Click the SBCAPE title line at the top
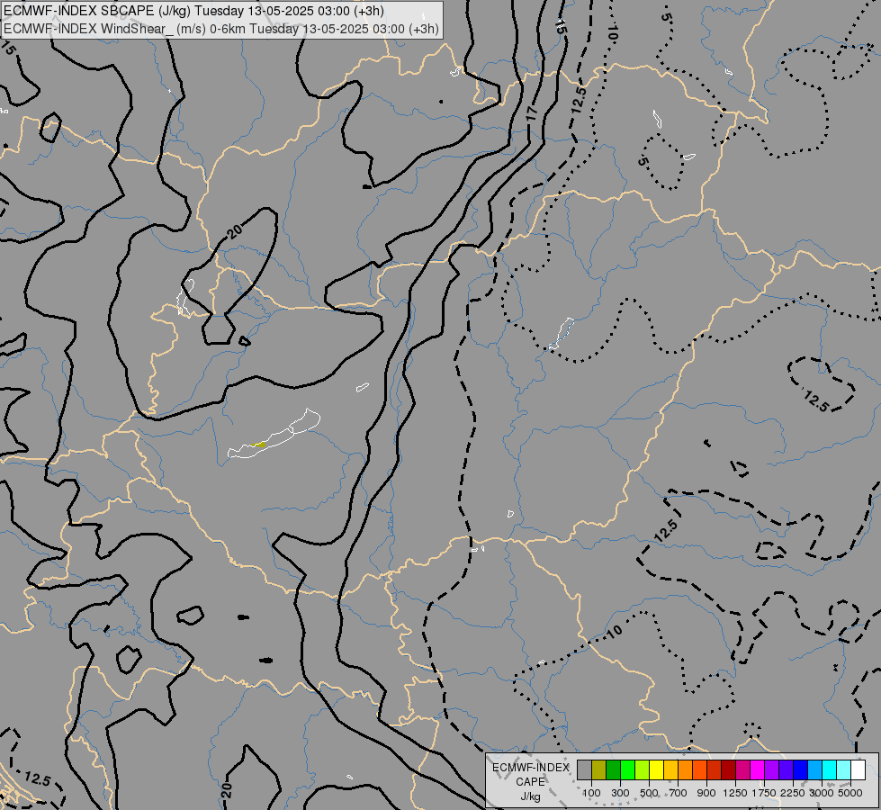 pyautogui.click(x=193, y=11)
